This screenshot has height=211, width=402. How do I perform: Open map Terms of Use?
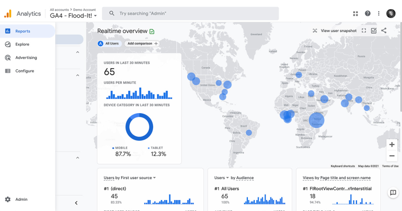click(x=390, y=166)
